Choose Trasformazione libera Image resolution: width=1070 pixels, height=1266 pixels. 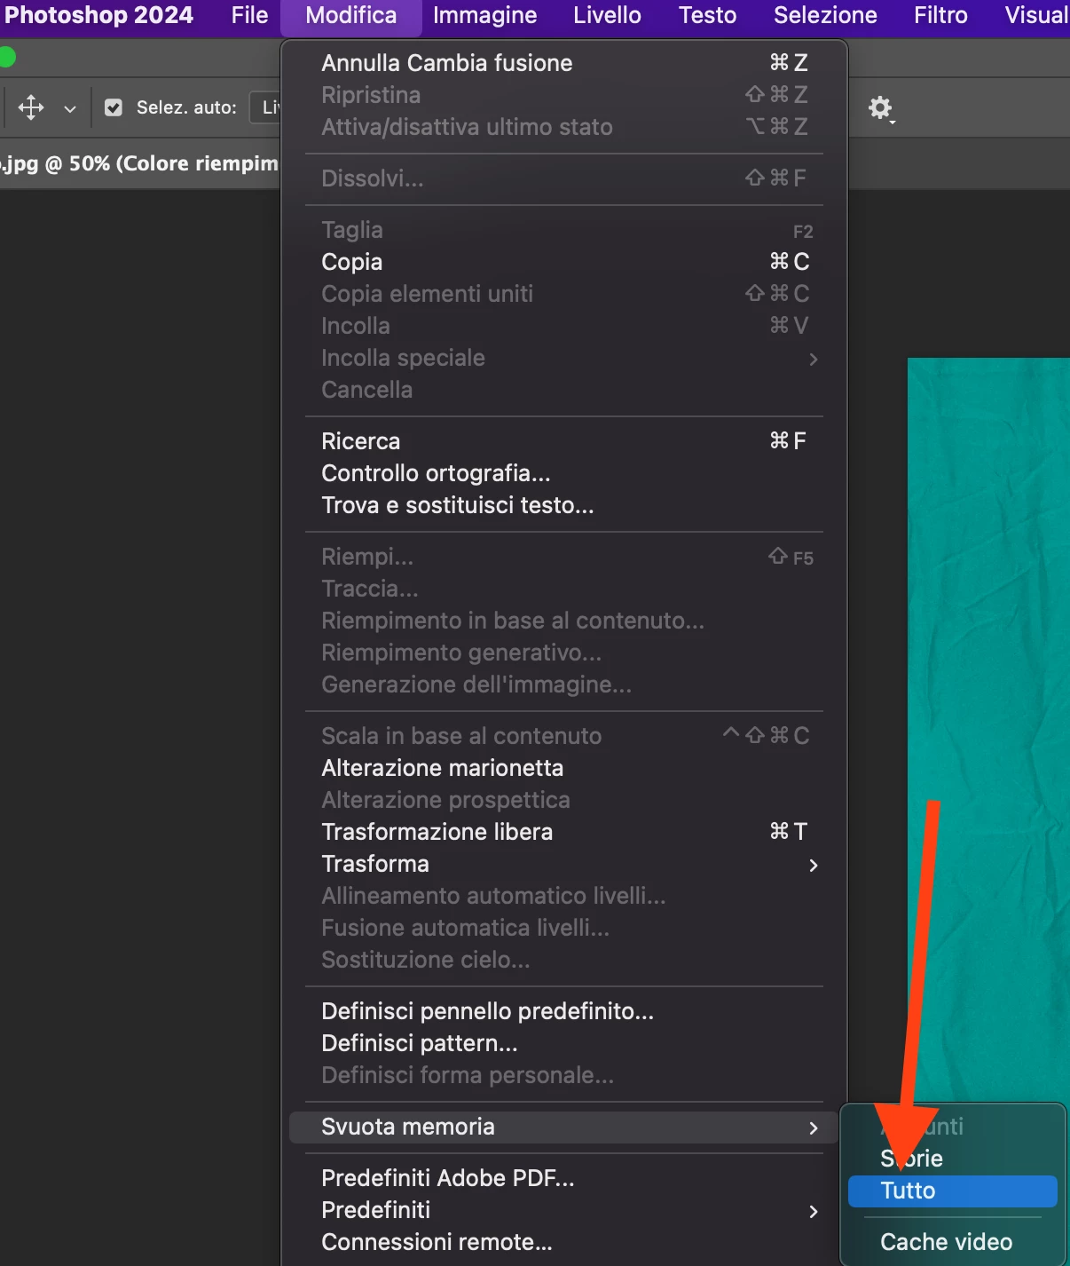click(x=564, y=832)
